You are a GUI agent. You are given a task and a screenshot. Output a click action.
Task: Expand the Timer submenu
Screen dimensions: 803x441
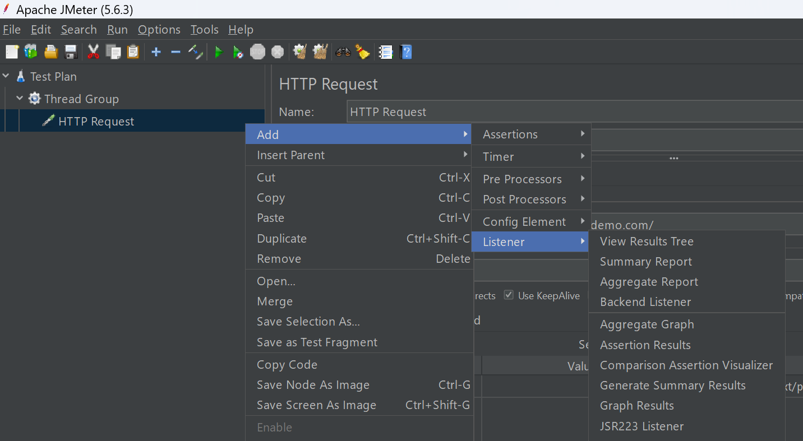(x=532, y=157)
